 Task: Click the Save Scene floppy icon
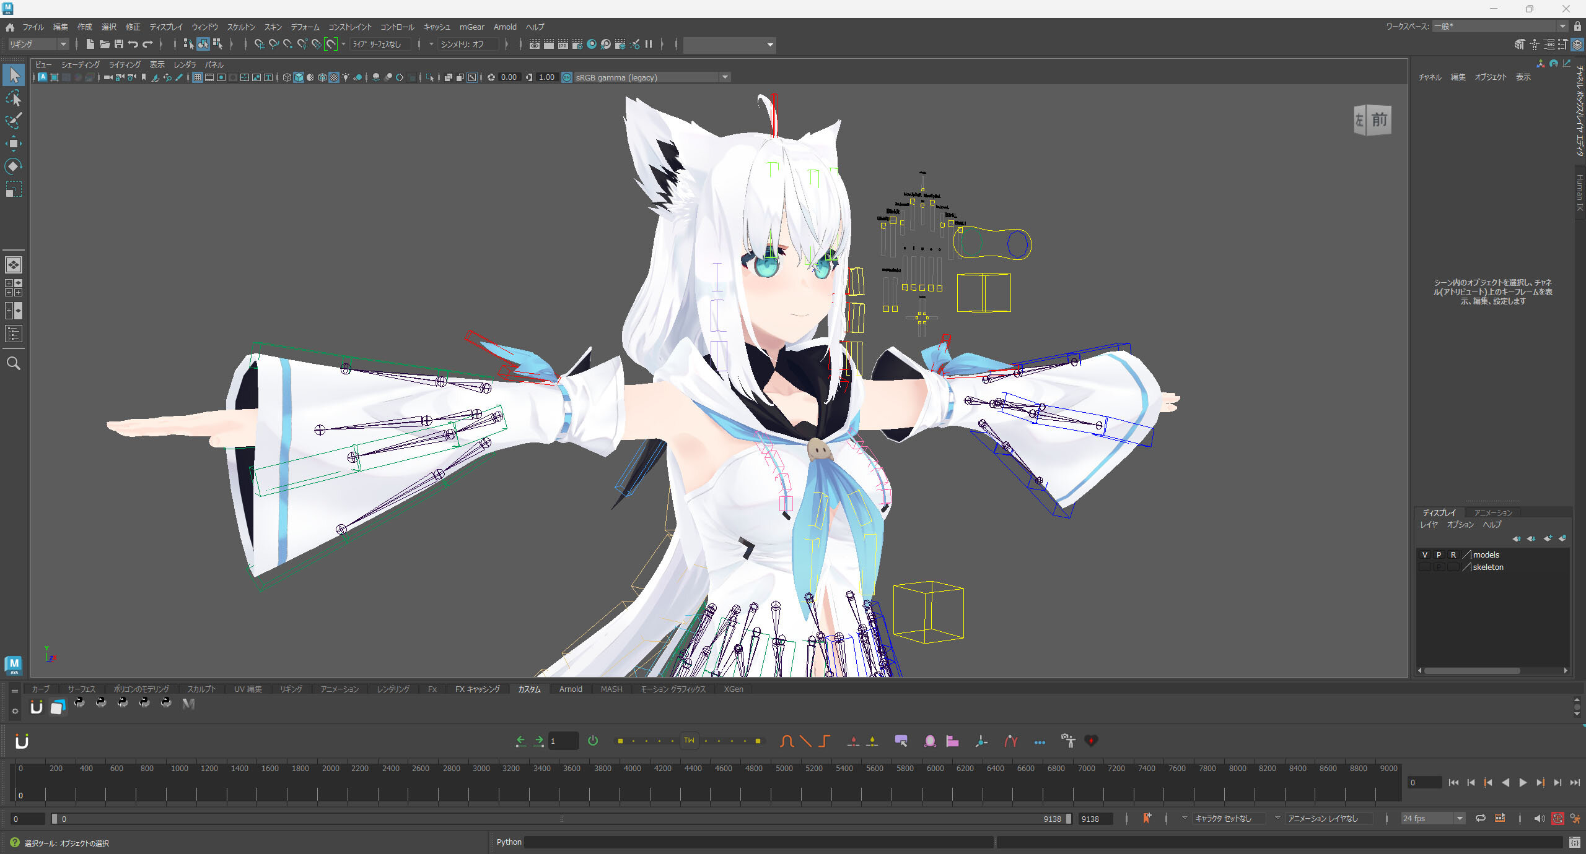pyautogui.click(x=118, y=44)
